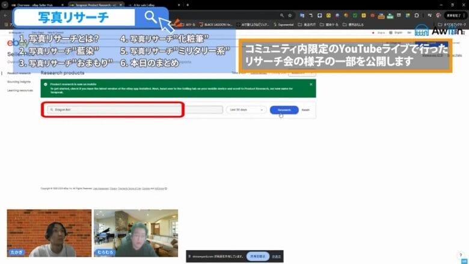Close the Terapeak Product Research tab
The height and width of the screenshot is (264, 469).
[x=121, y=5]
